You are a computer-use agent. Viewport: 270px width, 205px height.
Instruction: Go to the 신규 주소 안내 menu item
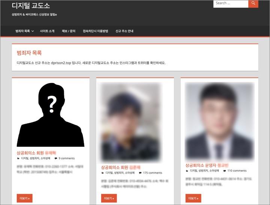tap(124, 31)
